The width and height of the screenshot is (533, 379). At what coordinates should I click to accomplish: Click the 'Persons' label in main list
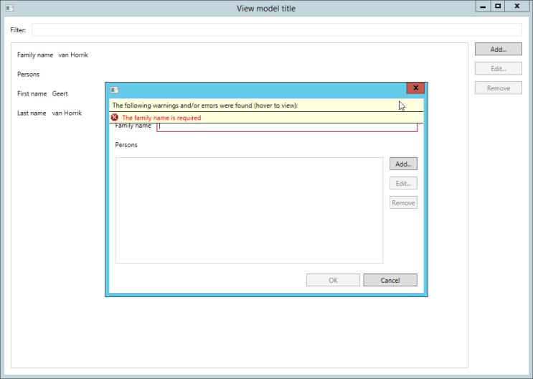coord(28,74)
